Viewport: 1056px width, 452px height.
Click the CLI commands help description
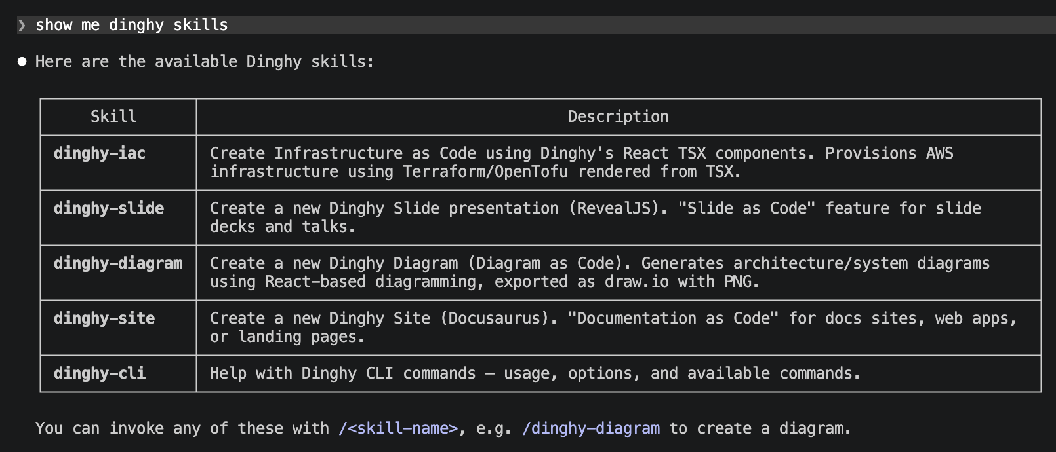pos(535,373)
